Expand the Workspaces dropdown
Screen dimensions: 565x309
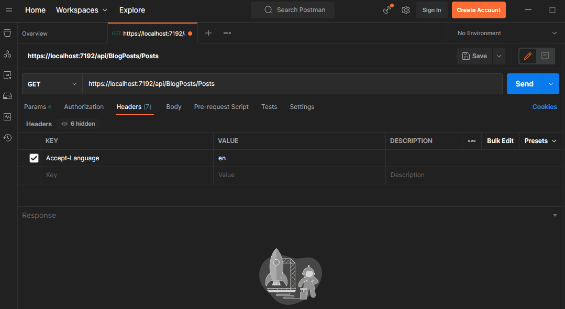pyautogui.click(x=82, y=10)
